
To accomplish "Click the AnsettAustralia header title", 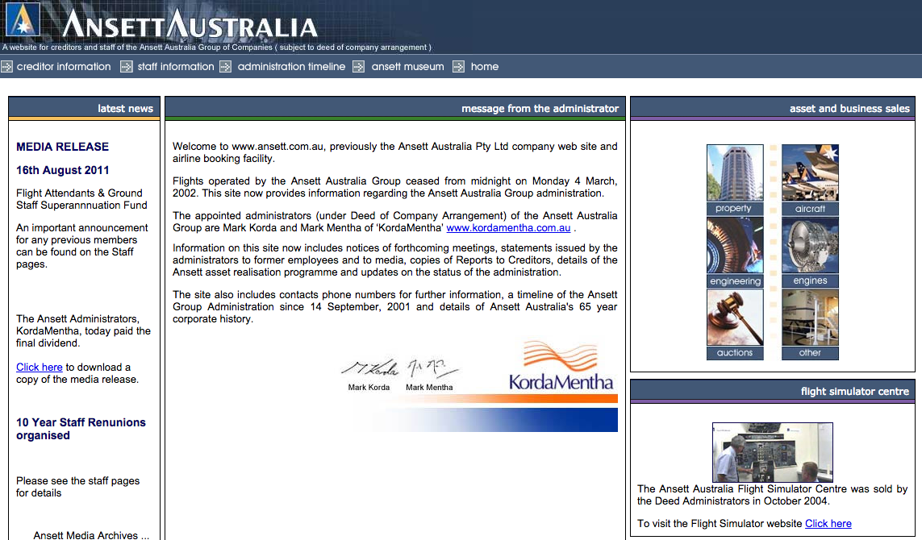I will coord(190,23).
